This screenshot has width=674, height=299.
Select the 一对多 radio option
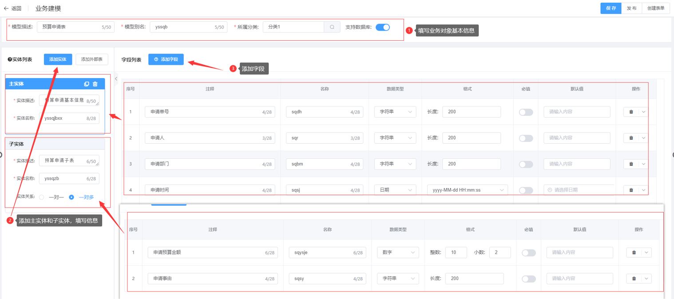(71, 197)
